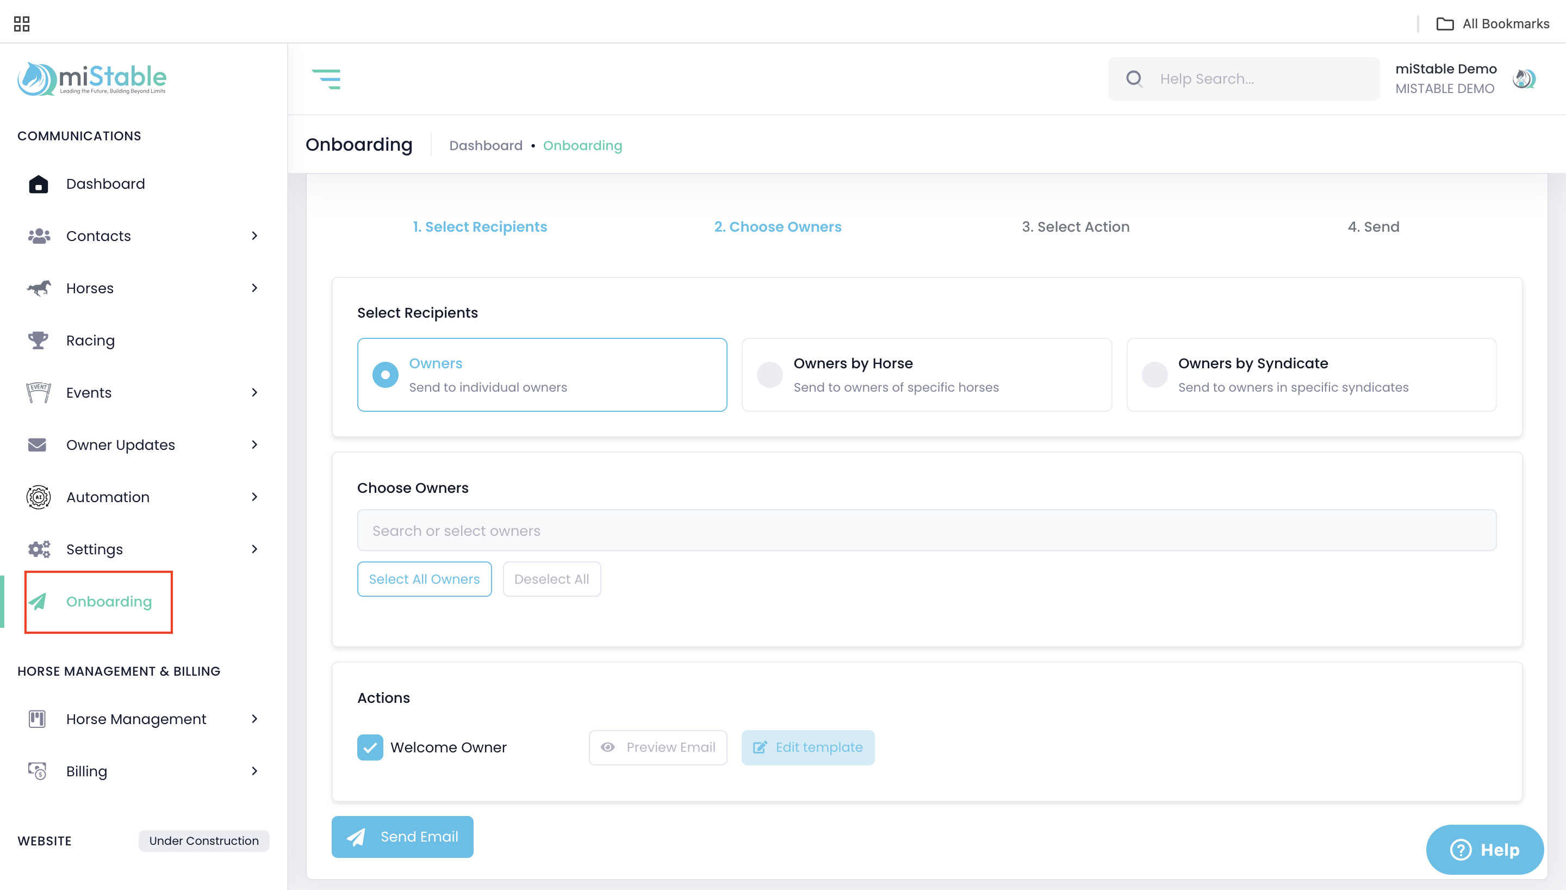Choose Owners by Syndicate radio option
The width and height of the screenshot is (1566, 890).
pyautogui.click(x=1154, y=375)
